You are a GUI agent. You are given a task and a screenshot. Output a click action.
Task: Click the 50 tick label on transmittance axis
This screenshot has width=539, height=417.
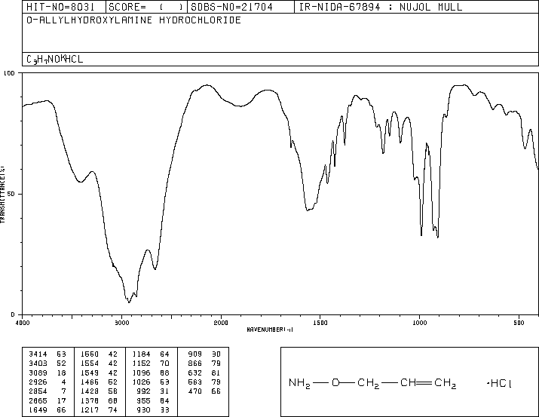pos(11,194)
